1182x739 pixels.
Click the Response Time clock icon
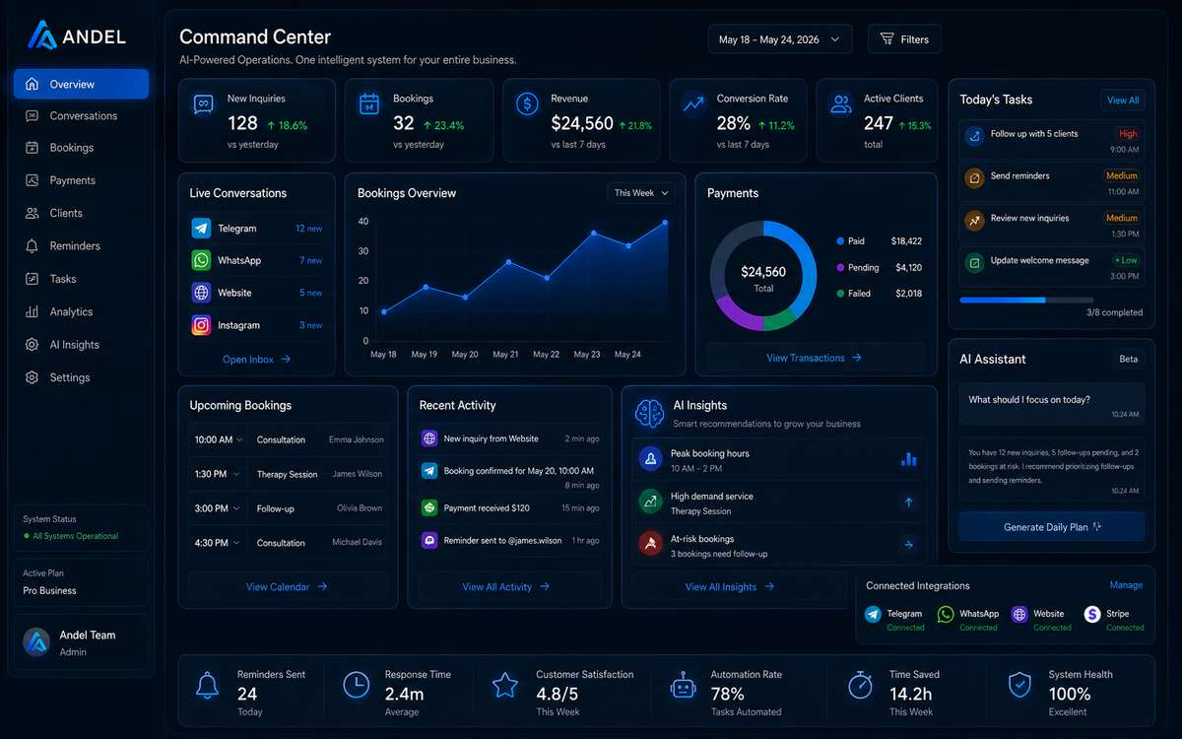(356, 686)
